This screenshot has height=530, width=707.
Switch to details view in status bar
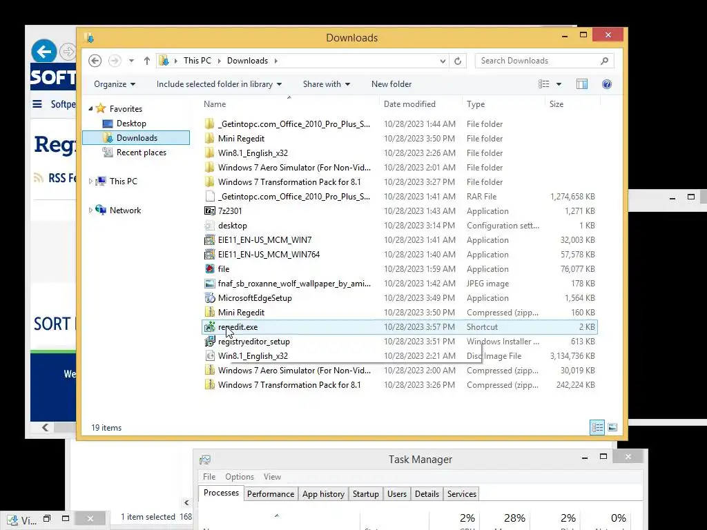[x=597, y=427]
